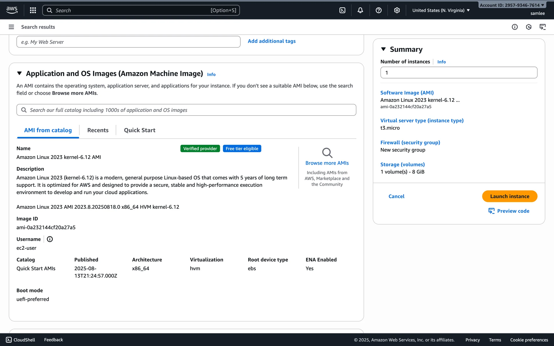The height and width of the screenshot is (346, 554).
Task: Click the Browse more AMIs magnifier icon
Action: click(x=327, y=153)
